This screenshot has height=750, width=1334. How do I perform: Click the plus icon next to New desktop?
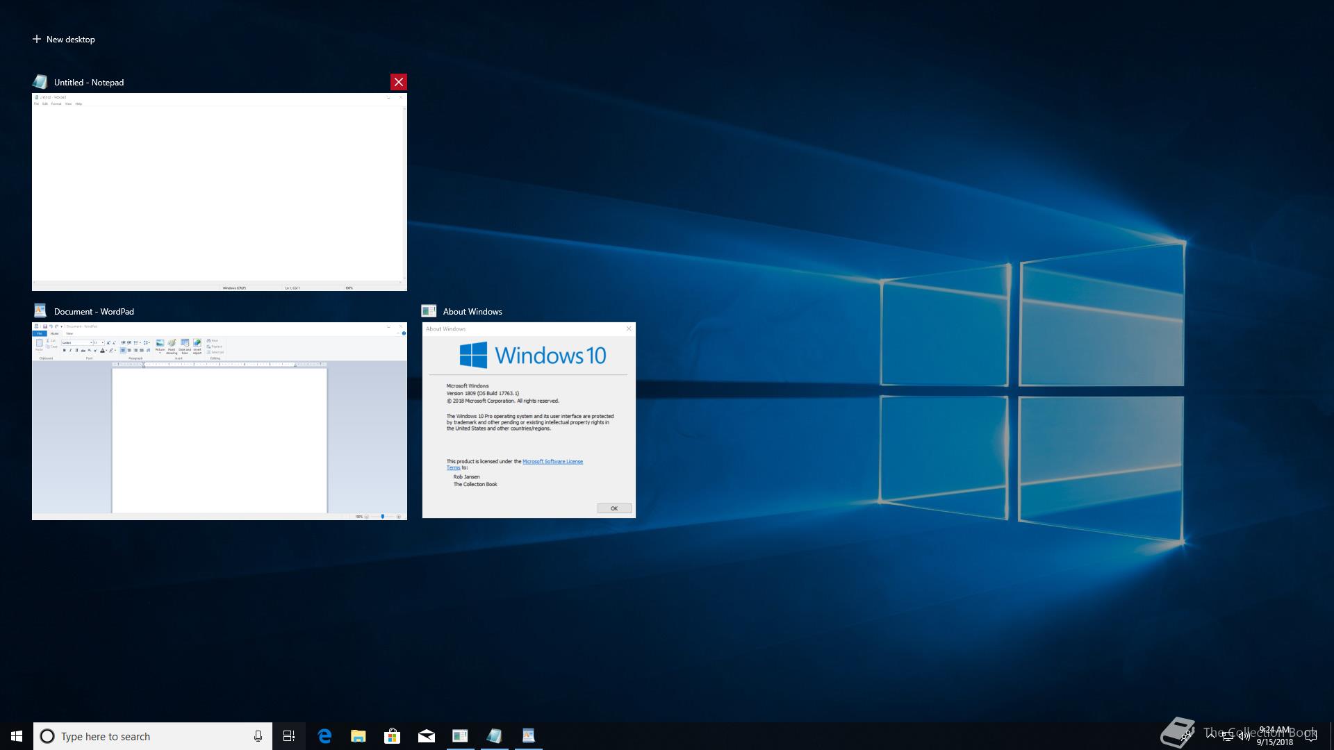(x=37, y=39)
